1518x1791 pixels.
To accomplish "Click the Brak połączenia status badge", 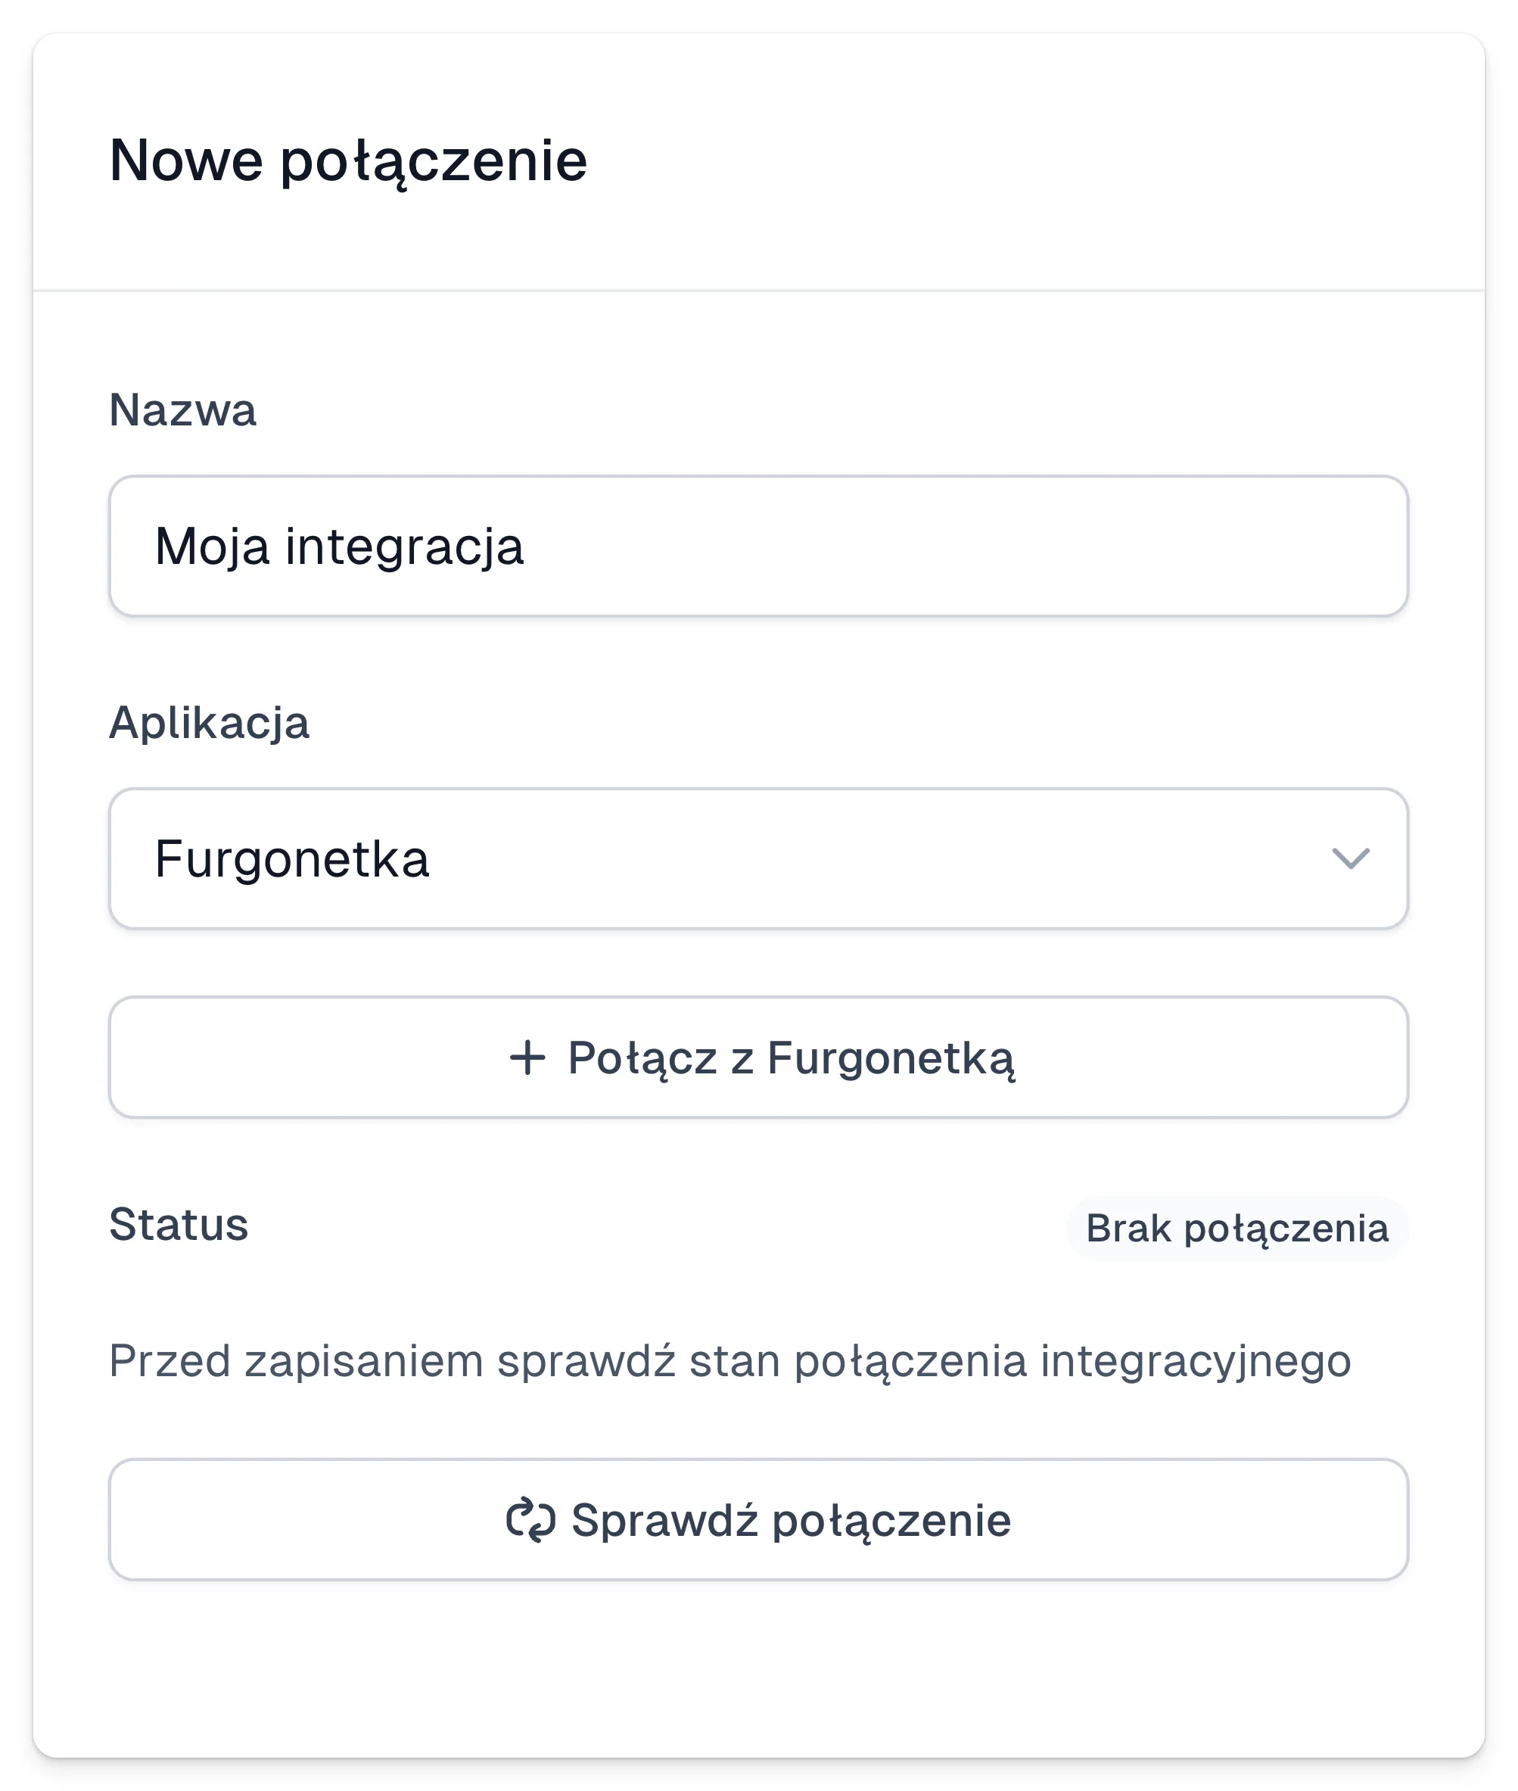I will [x=1236, y=1228].
